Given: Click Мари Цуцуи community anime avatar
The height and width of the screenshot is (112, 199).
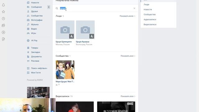Looking at the screenshot, I should (65, 70).
